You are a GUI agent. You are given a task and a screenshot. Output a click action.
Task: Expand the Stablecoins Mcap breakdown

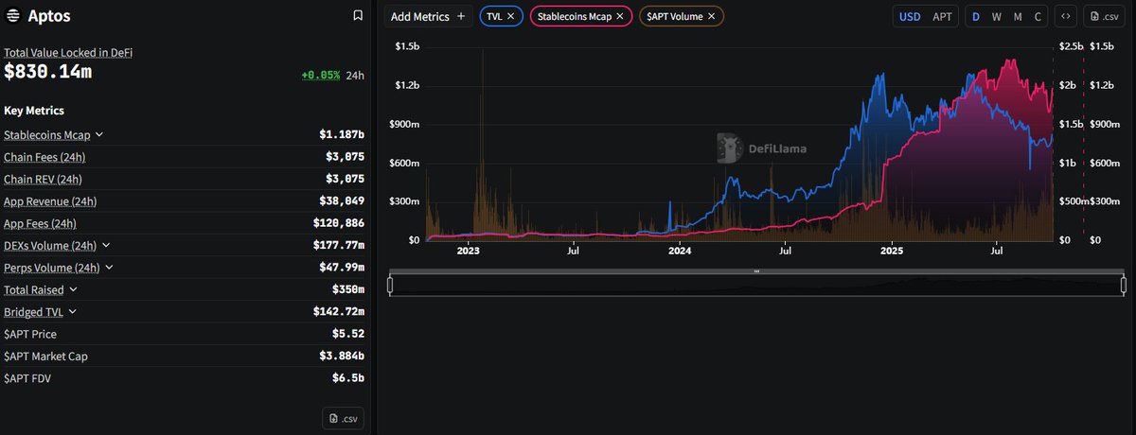[99, 135]
